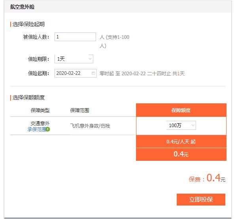Click the 保障额度 column header

(x=181, y=110)
